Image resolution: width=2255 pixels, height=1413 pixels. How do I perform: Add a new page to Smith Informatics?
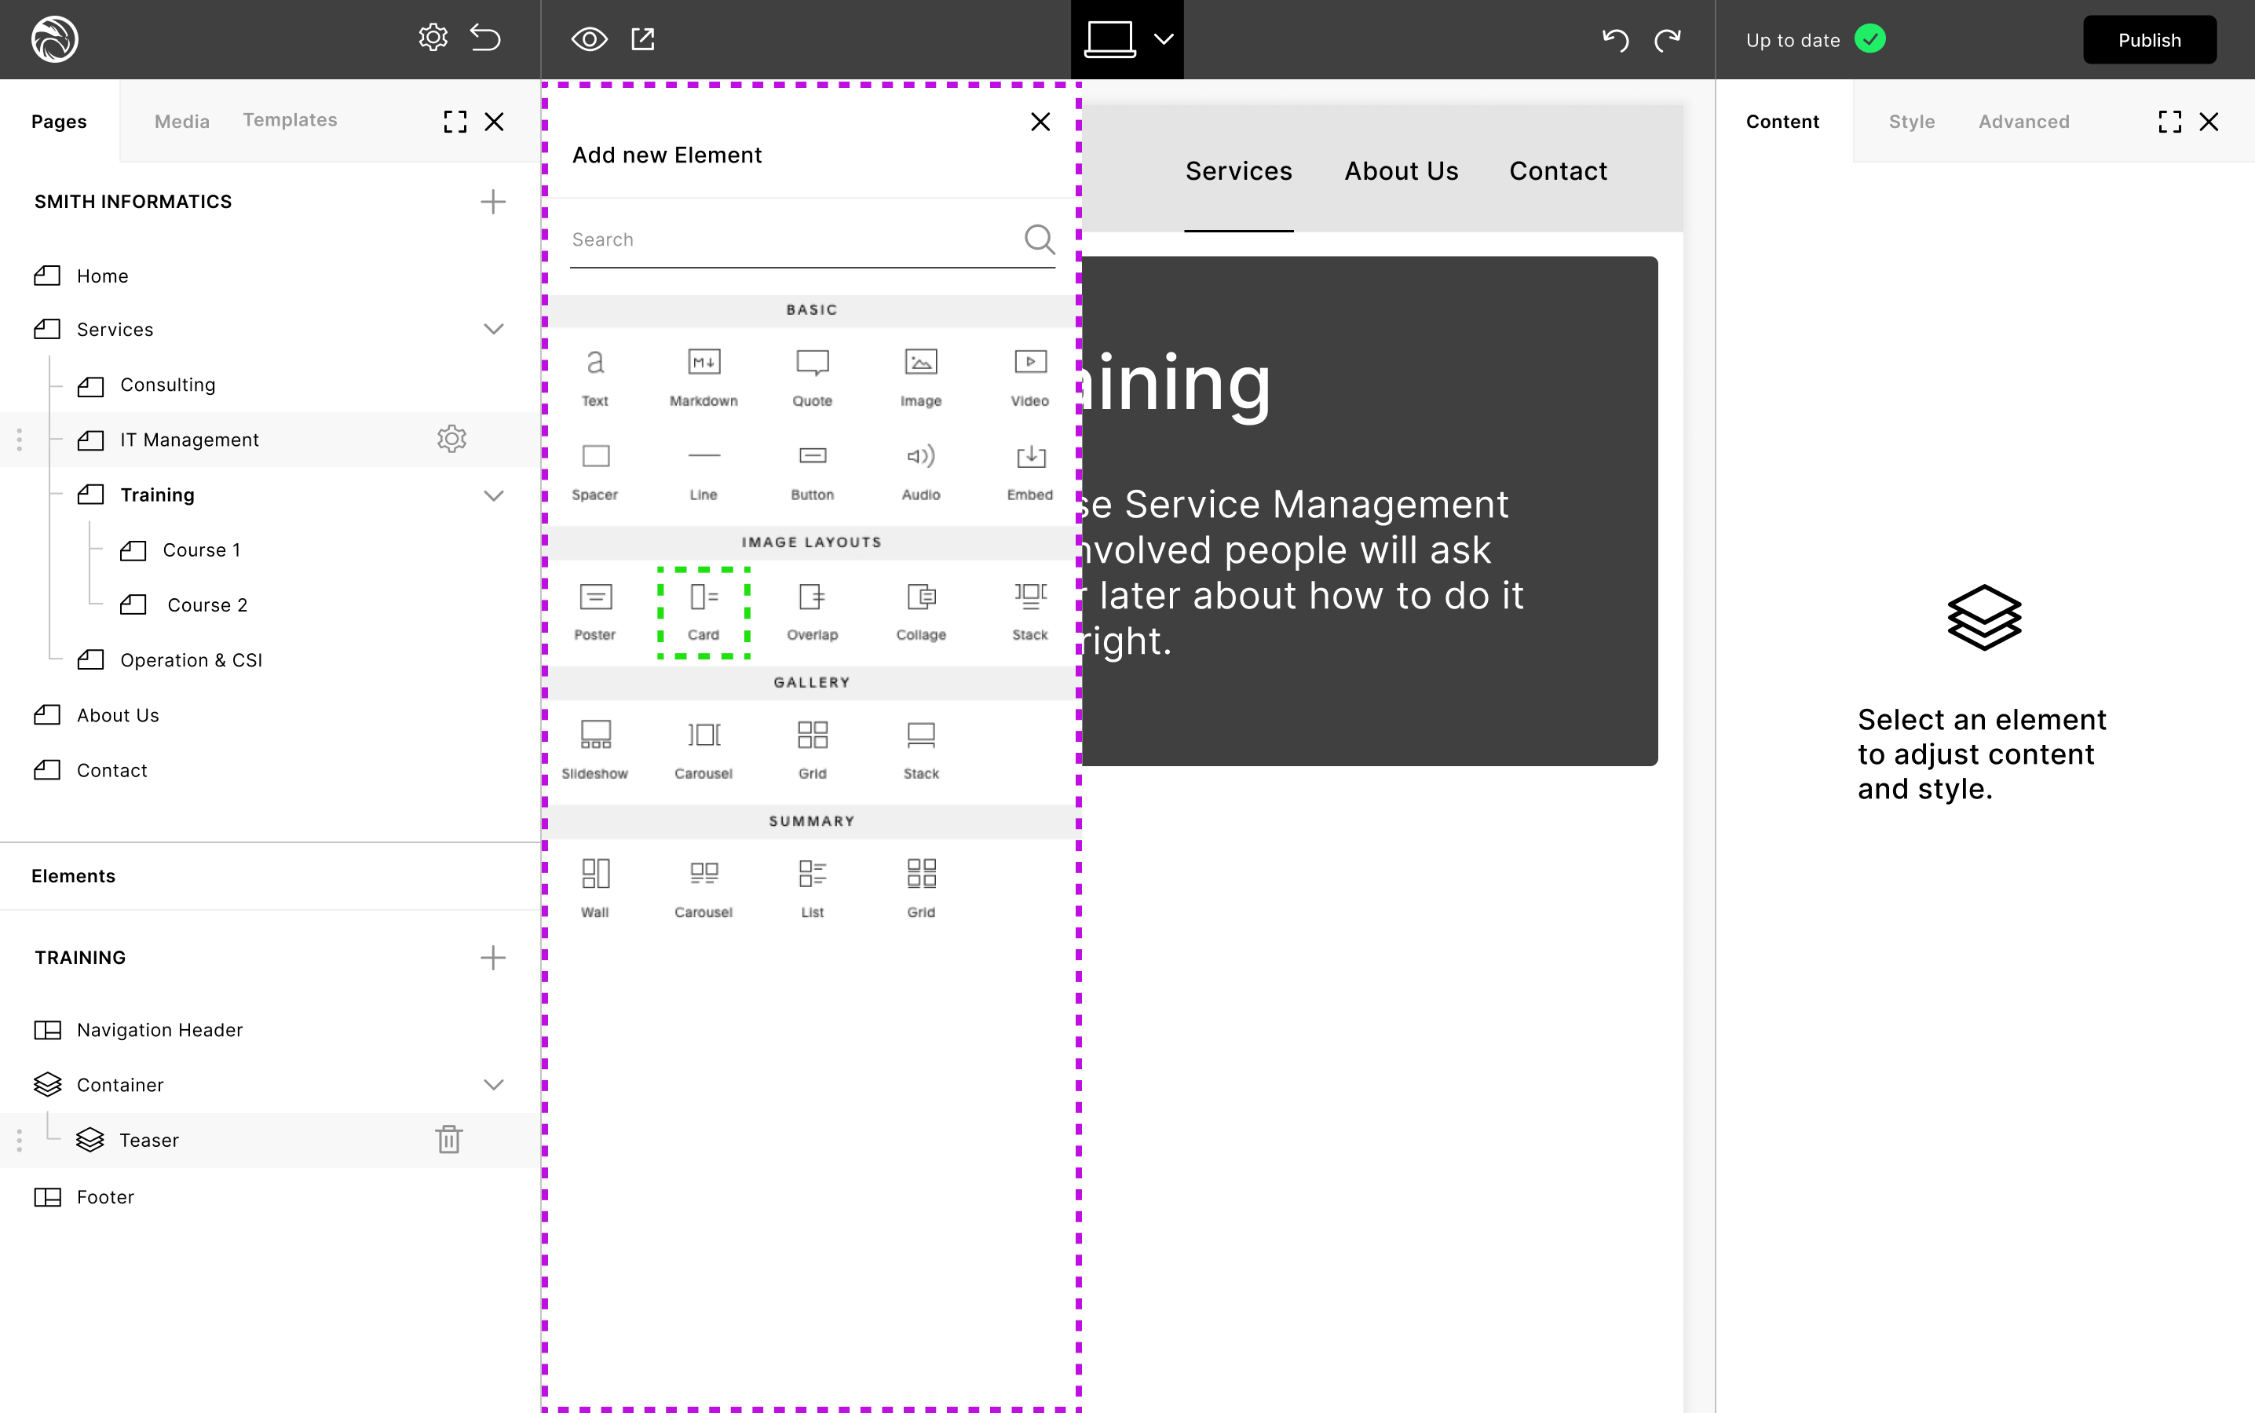click(x=492, y=202)
